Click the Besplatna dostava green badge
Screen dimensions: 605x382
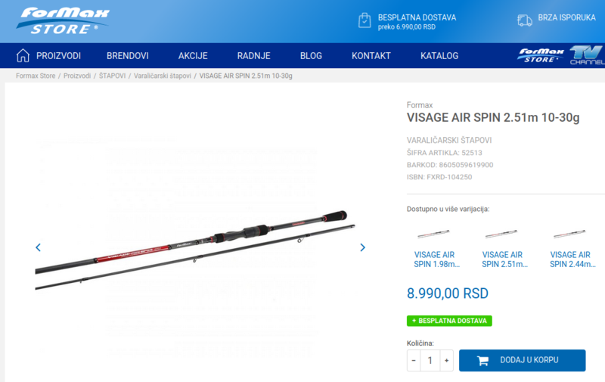449,321
